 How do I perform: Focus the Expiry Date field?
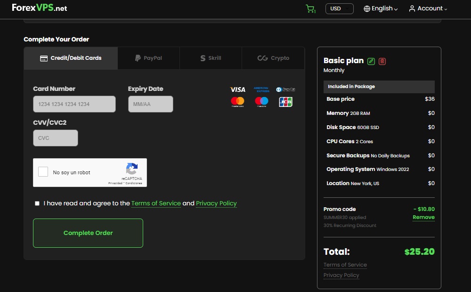(x=150, y=104)
